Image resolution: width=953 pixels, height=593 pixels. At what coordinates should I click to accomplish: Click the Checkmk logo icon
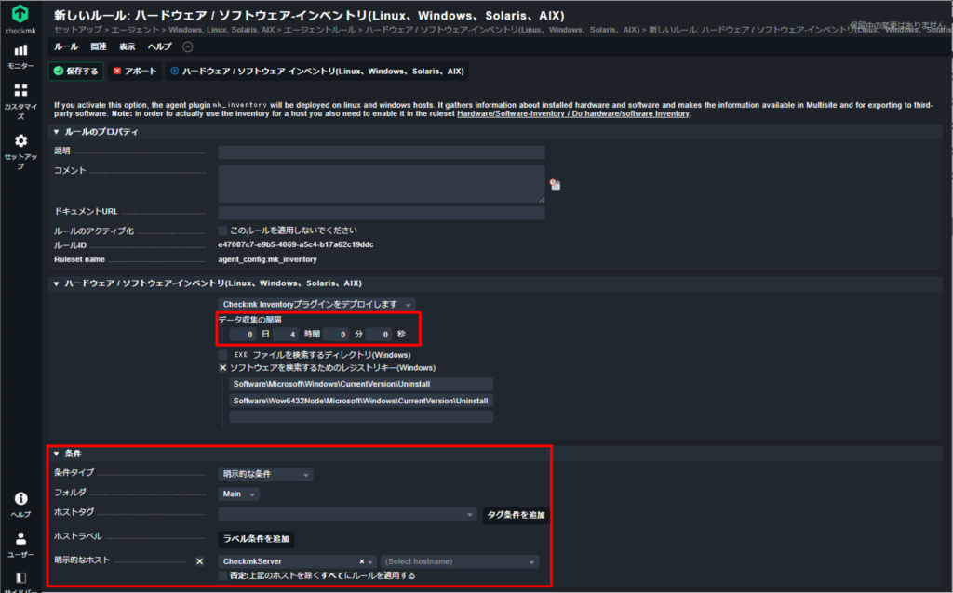click(20, 13)
